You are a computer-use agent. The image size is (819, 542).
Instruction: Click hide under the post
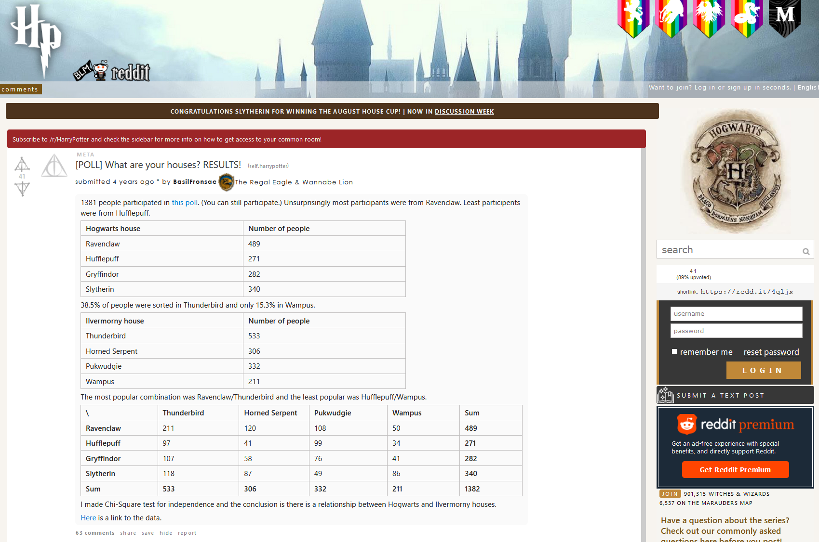[x=166, y=533]
